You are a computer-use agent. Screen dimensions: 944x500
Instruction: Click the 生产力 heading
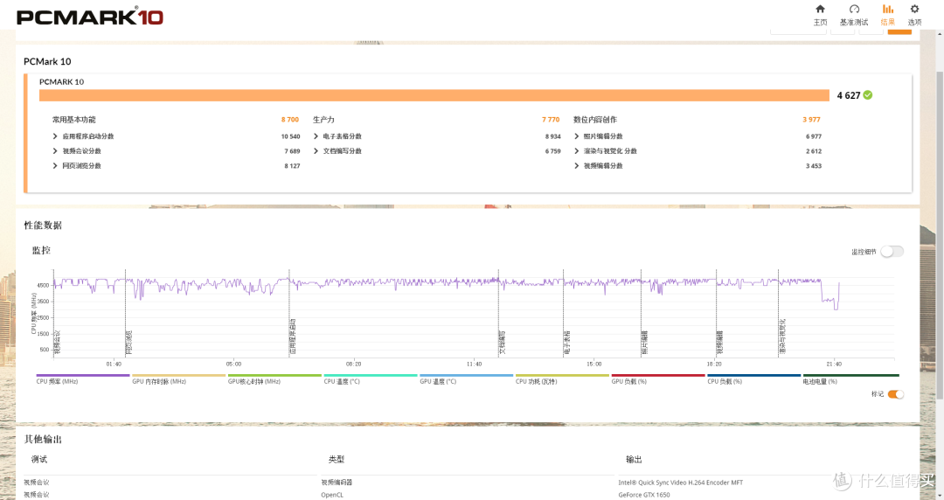[x=323, y=120]
